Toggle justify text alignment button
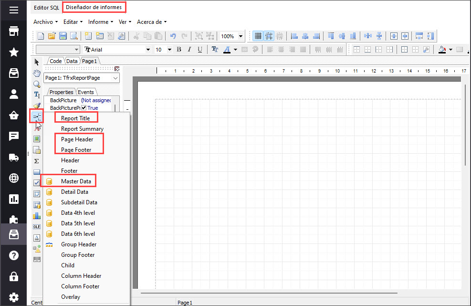The image size is (471, 306). coord(303,50)
